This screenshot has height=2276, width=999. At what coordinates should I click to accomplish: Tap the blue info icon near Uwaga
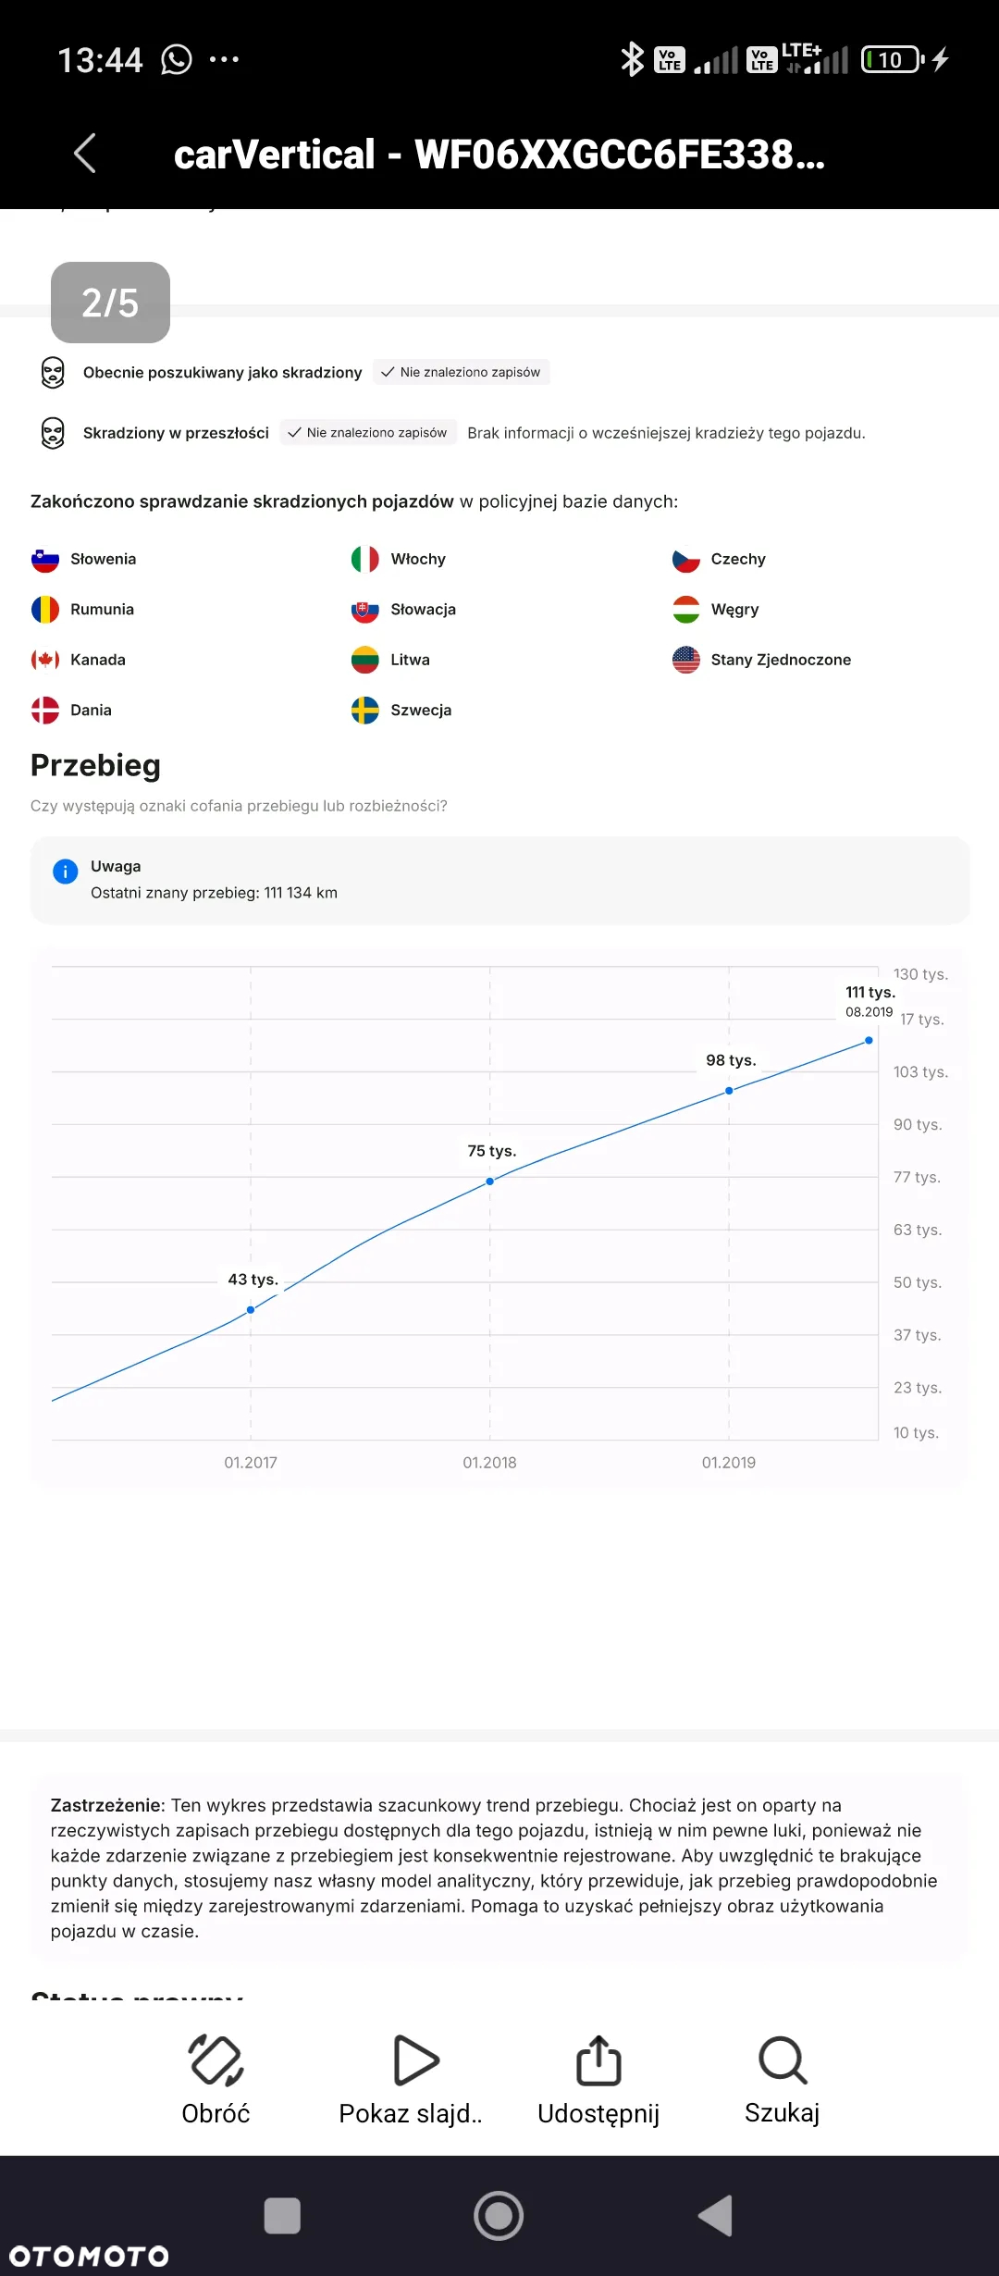click(x=66, y=872)
